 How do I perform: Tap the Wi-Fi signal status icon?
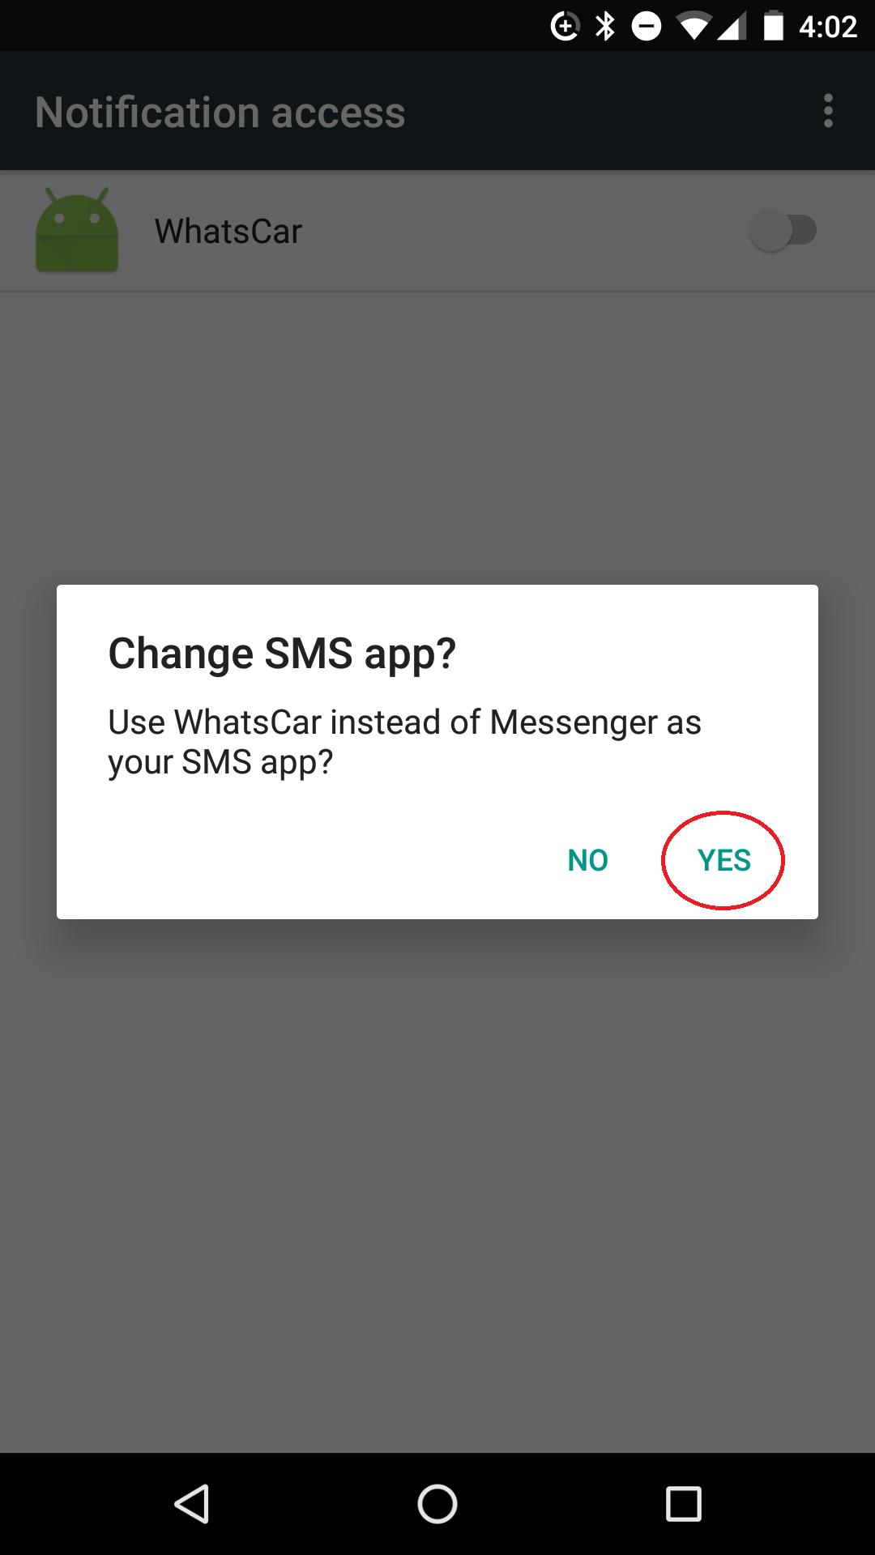click(694, 27)
